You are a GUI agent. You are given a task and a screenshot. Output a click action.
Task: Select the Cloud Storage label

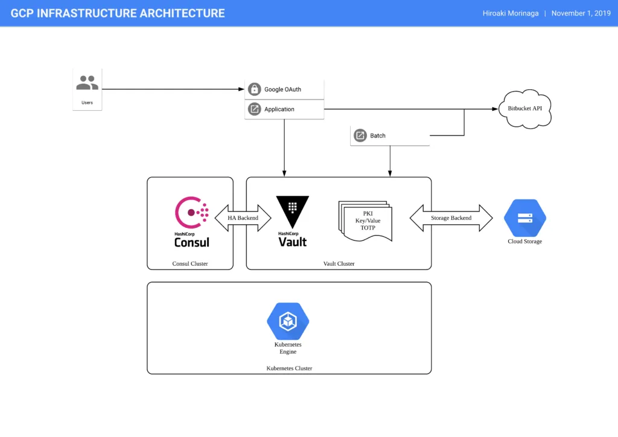[x=525, y=241]
